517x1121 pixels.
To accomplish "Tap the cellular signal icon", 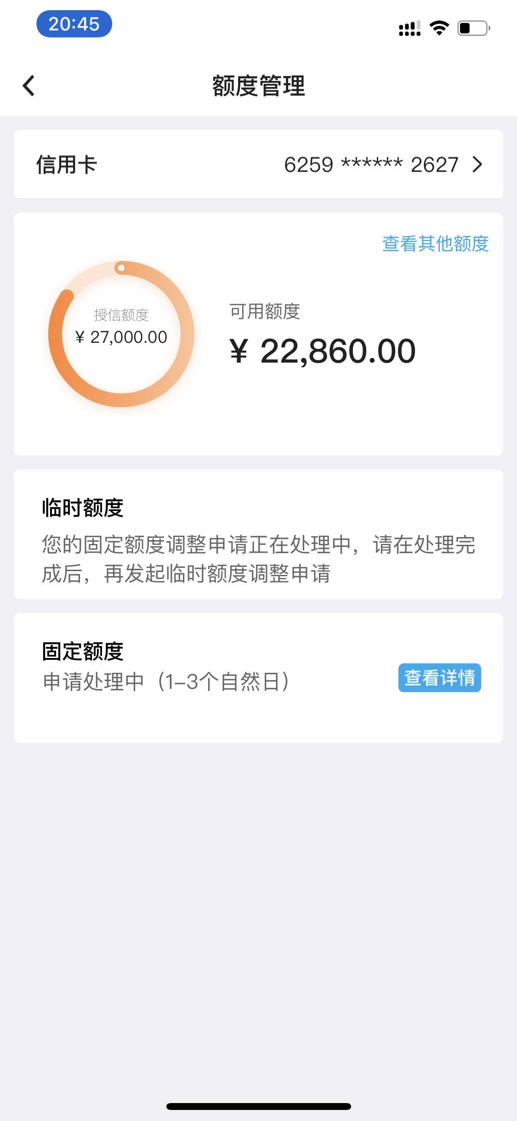I will pos(409,29).
